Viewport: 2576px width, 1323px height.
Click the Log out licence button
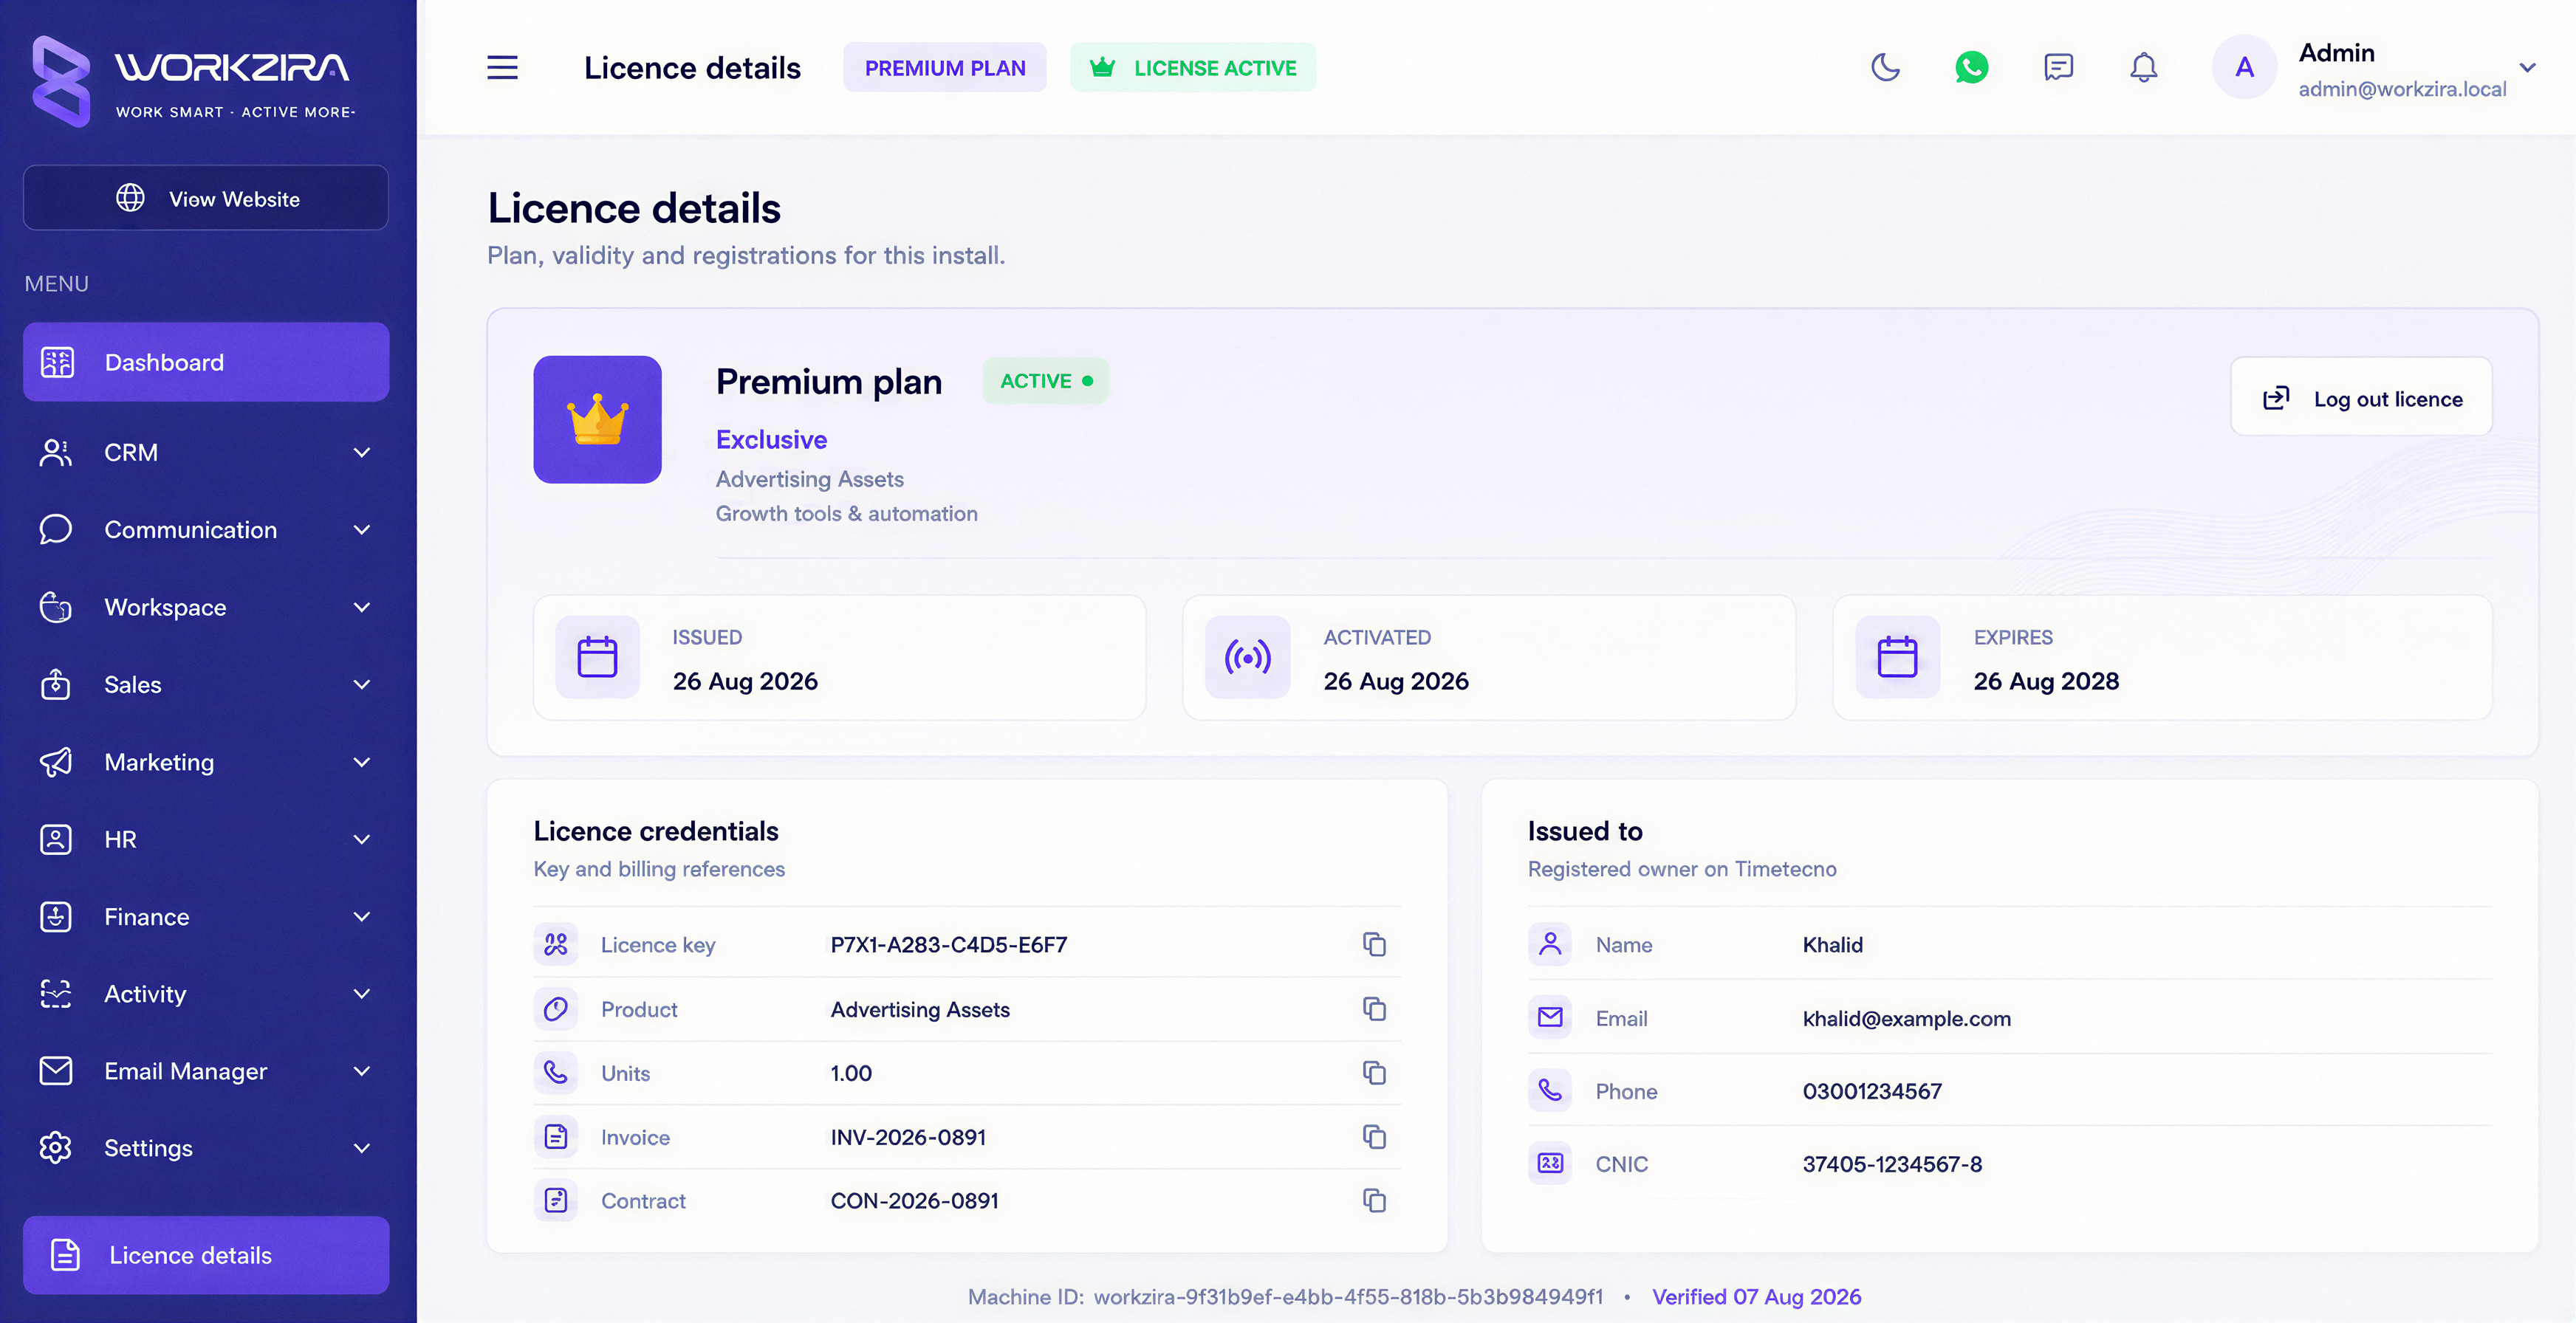click(x=2361, y=398)
